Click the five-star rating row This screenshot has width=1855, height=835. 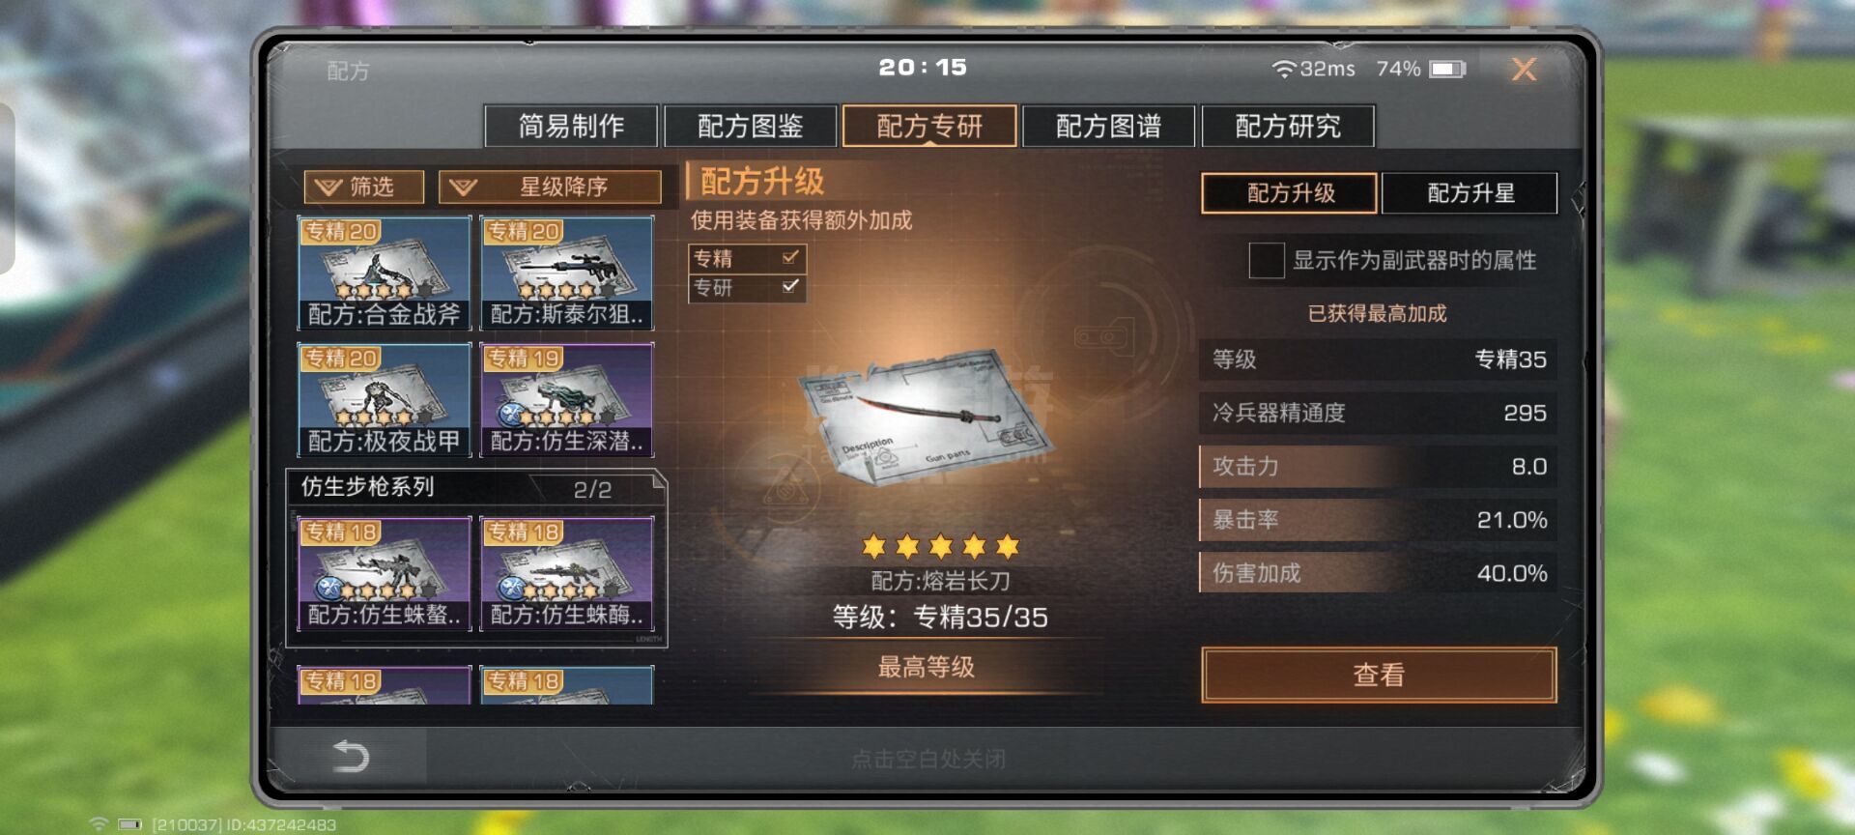940,547
